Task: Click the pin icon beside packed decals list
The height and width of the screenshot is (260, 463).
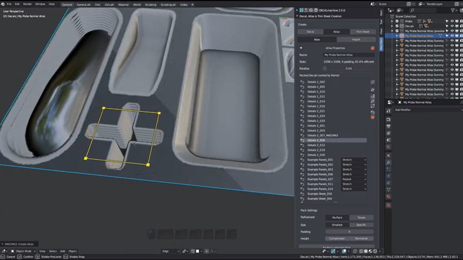Action: (x=372, y=83)
